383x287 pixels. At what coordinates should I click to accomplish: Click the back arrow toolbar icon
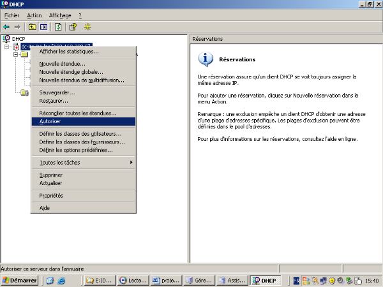click(6, 27)
